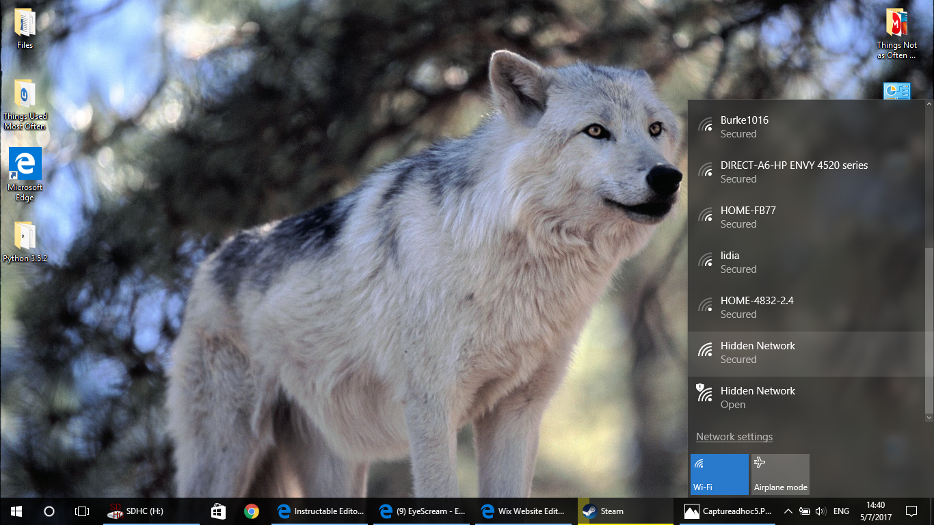The image size is (934, 525).
Task: Click the battery icon in system tray
Action: [x=805, y=511]
